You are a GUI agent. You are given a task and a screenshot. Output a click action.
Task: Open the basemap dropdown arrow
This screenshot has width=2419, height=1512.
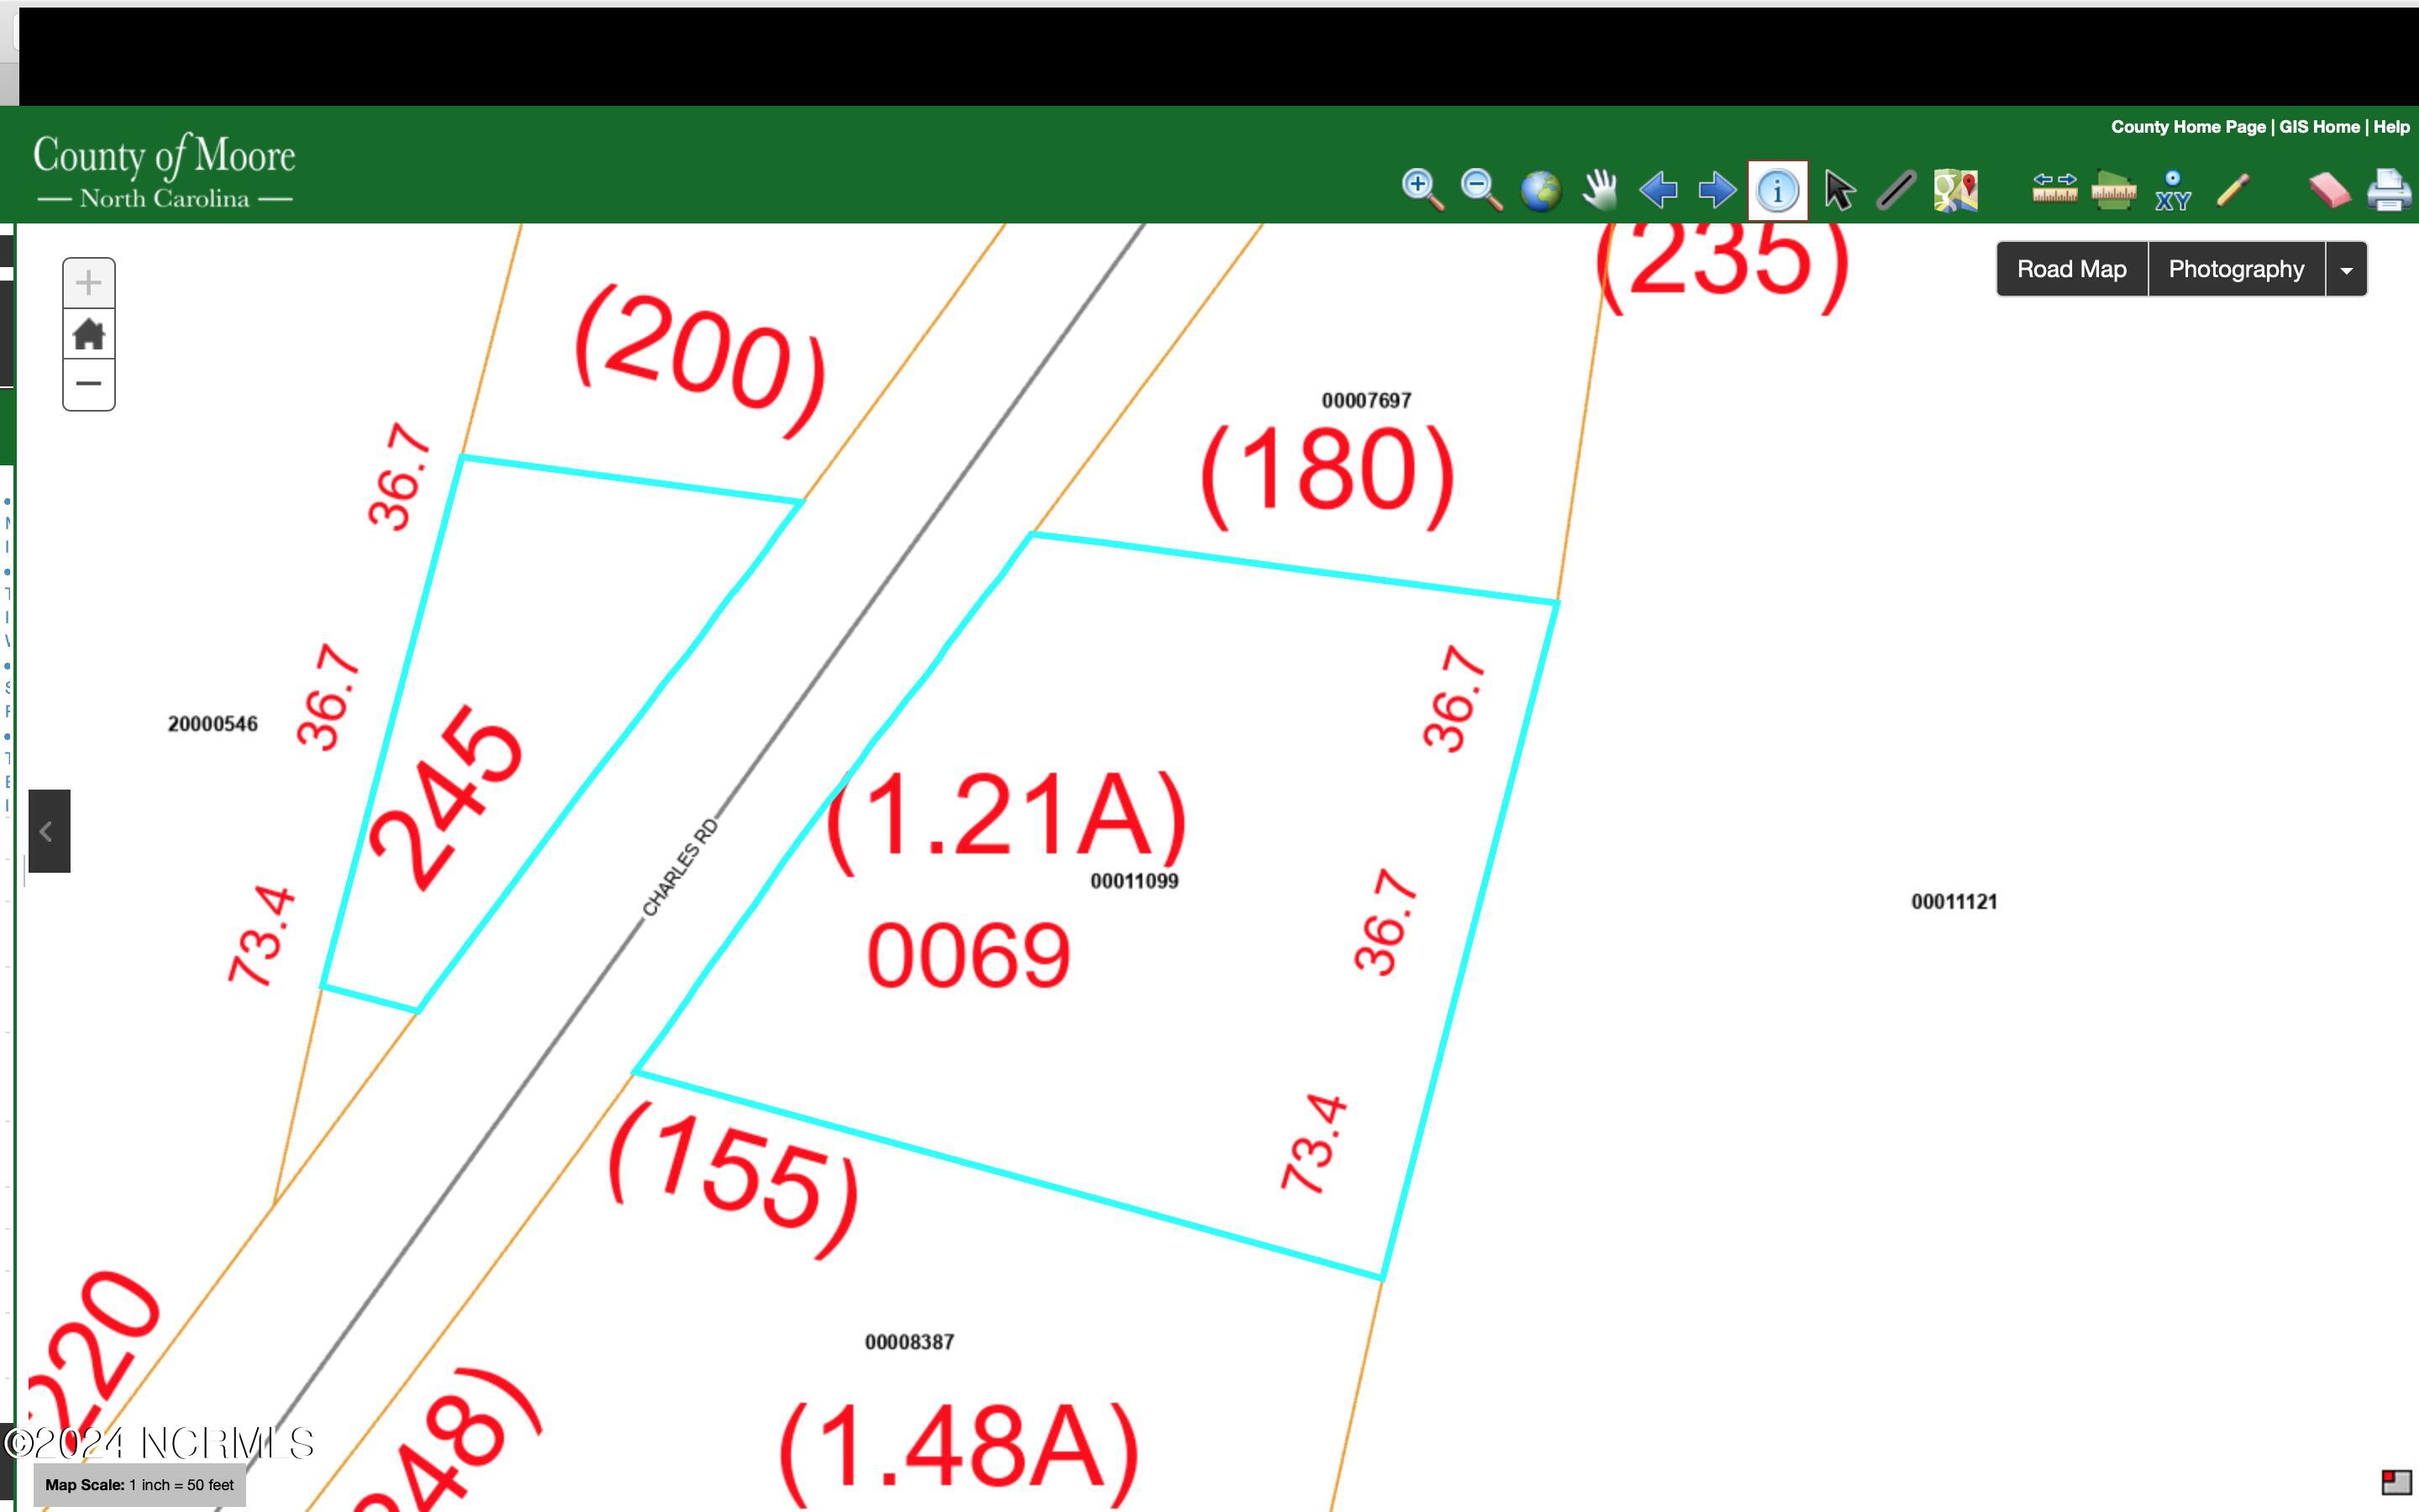pos(2346,270)
